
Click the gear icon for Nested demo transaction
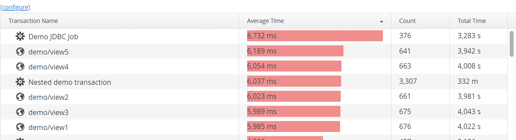tap(20, 82)
